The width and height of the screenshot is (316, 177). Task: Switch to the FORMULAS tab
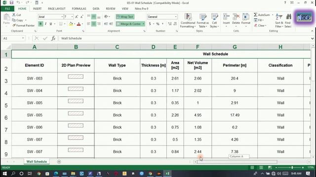pos(79,9)
